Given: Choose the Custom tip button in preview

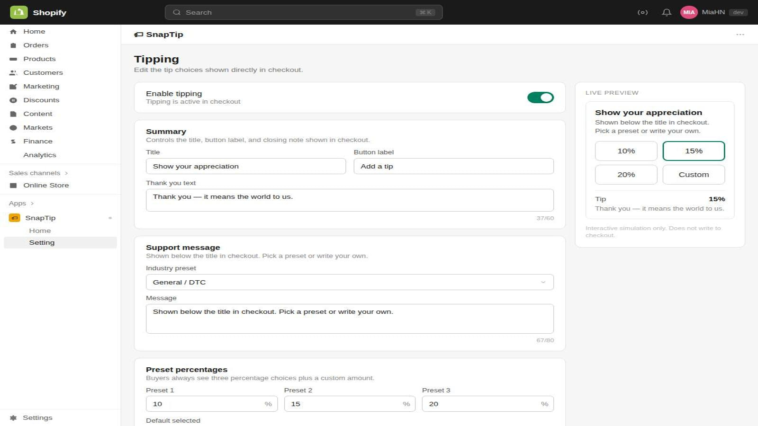Looking at the screenshot, I should 694,175.
